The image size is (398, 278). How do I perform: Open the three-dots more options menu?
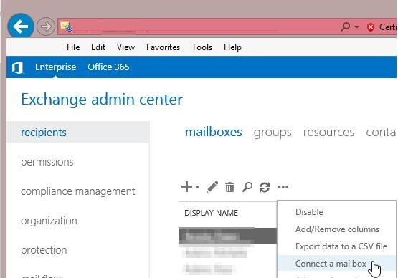tap(283, 187)
